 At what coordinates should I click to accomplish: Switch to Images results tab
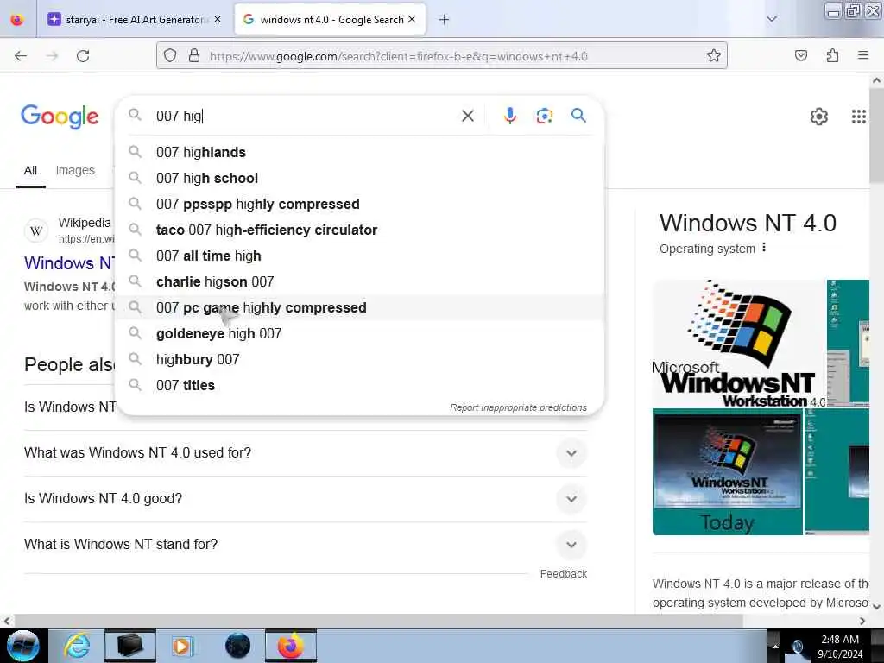75,170
